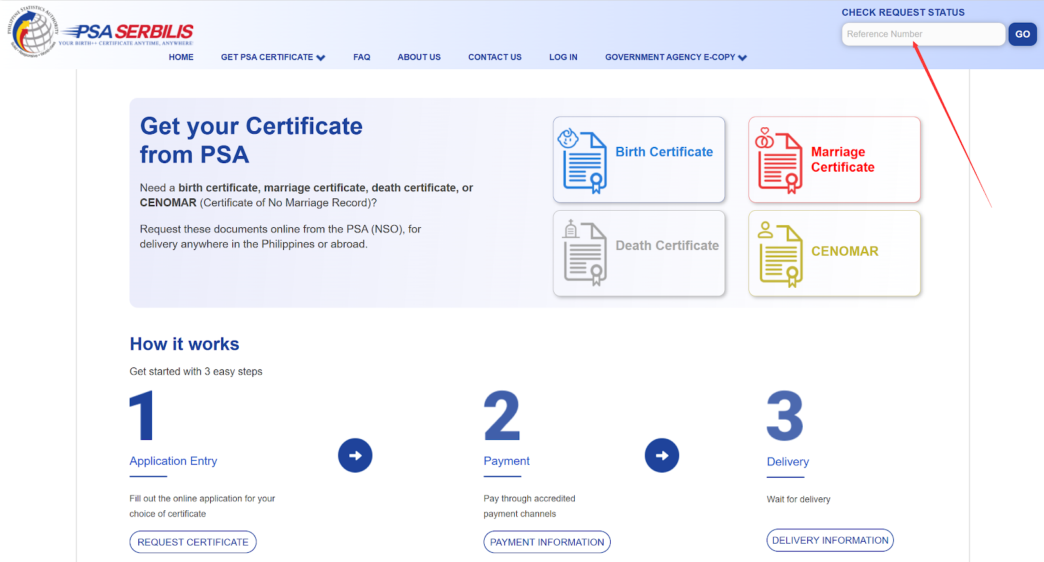Click the 'Need a birth certificate' paragraph
1044x562 pixels.
pyautogui.click(x=306, y=195)
